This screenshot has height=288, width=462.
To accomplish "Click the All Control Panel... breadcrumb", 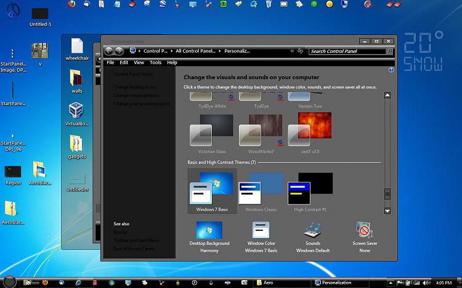I will pyautogui.click(x=196, y=51).
